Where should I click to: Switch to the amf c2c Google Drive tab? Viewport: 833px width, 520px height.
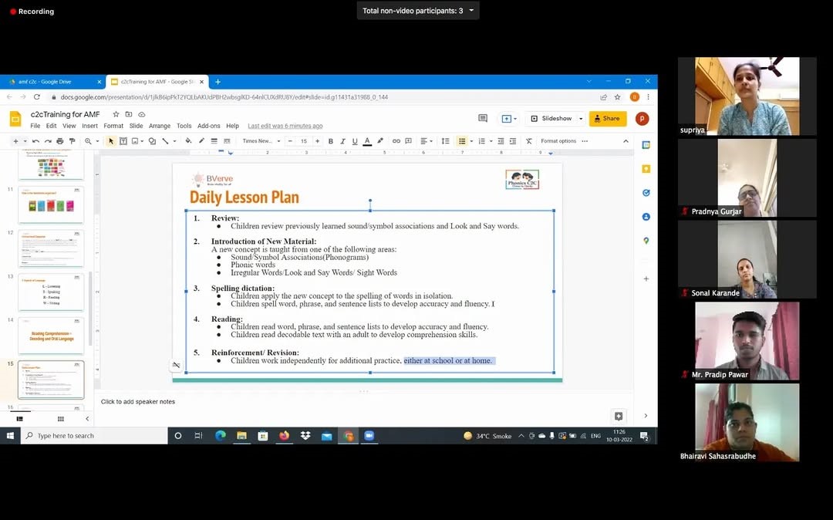[51, 82]
